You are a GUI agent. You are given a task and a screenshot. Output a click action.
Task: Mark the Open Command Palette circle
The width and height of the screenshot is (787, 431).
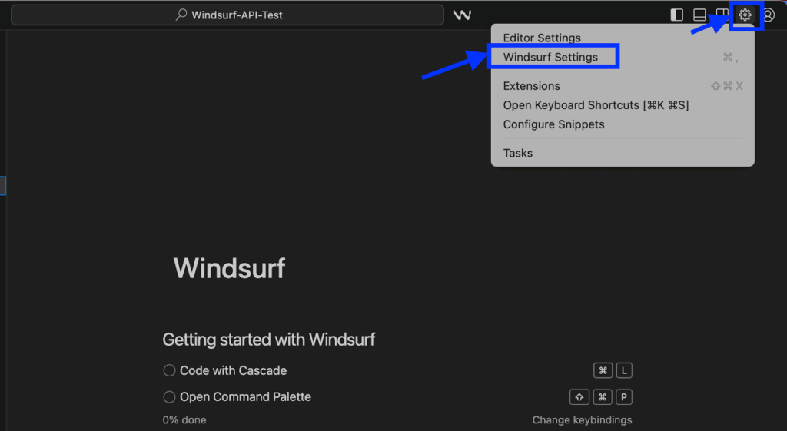coord(170,397)
